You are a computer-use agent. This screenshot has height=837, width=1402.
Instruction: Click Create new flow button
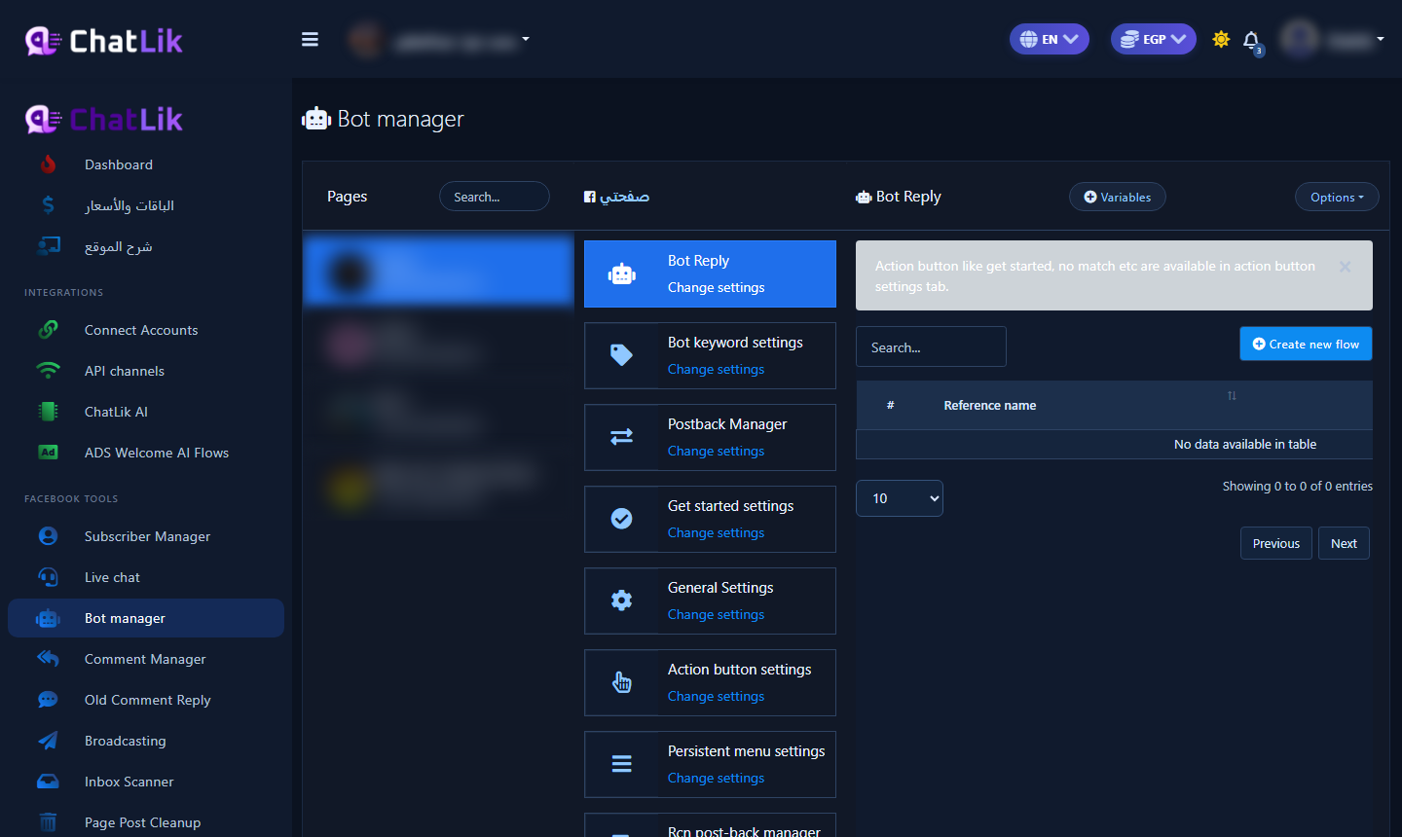1306,344
